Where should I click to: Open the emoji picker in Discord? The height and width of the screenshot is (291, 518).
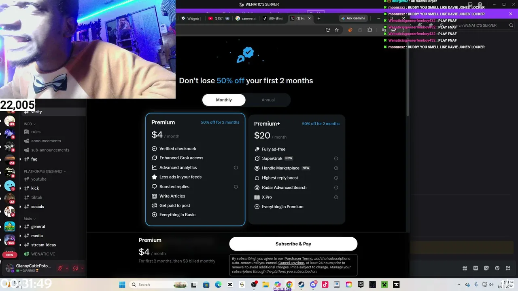tap(497, 268)
